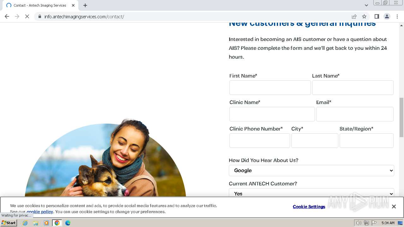Open Cookie Settings
This screenshot has height=227, width=404.
pyautogui.click(x=309, y=207)
